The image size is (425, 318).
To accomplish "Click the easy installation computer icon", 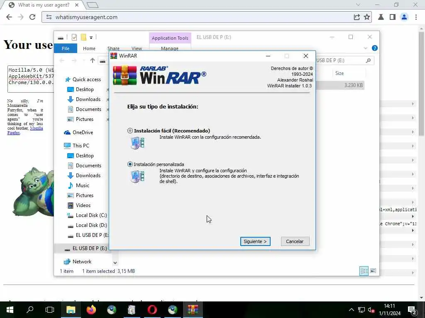I will [x=137, y=143].
